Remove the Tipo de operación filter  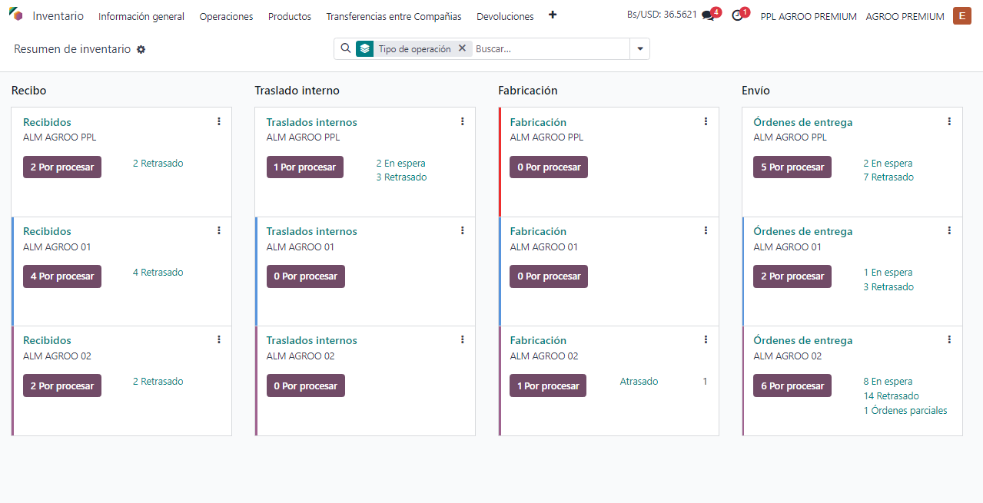tap(462, 48)
